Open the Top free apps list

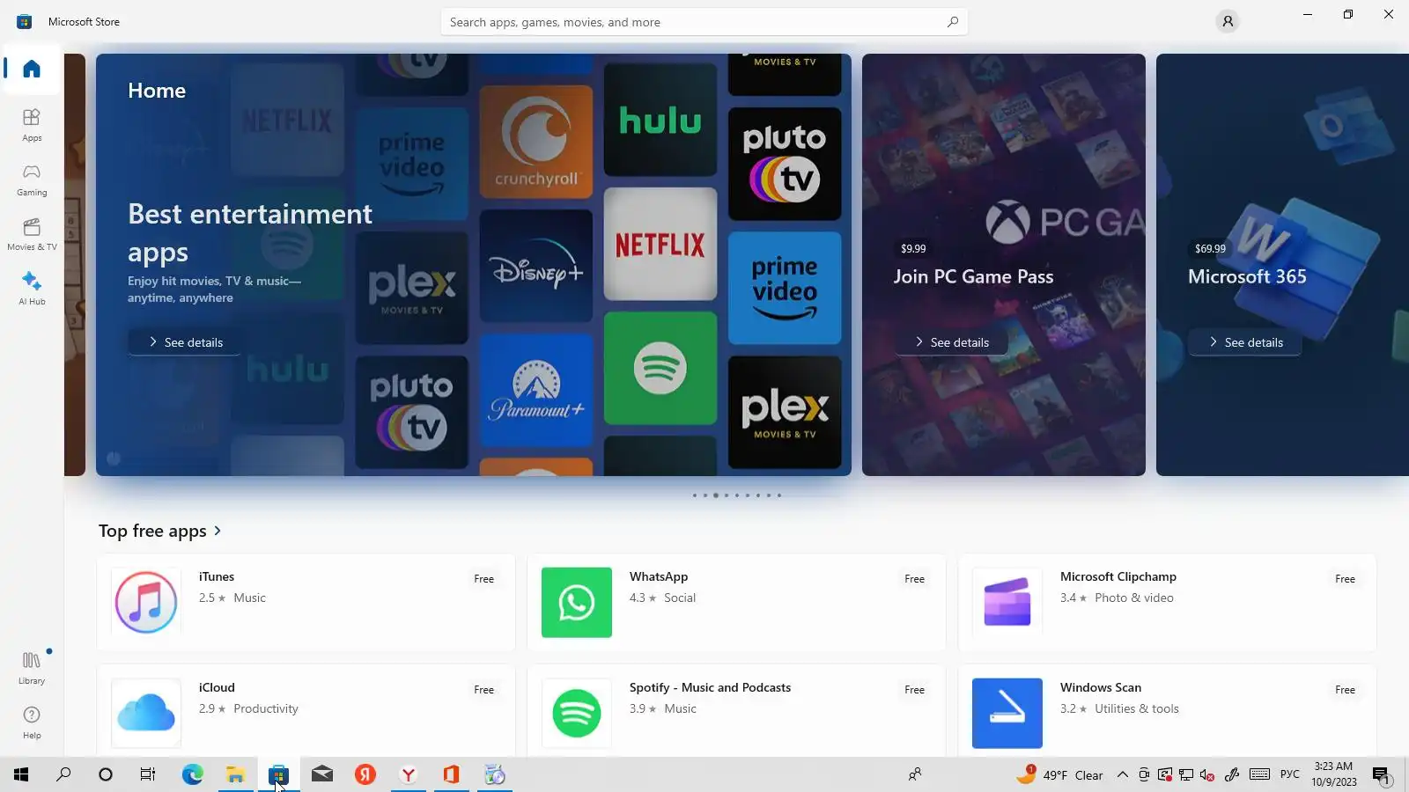[160, 531]
